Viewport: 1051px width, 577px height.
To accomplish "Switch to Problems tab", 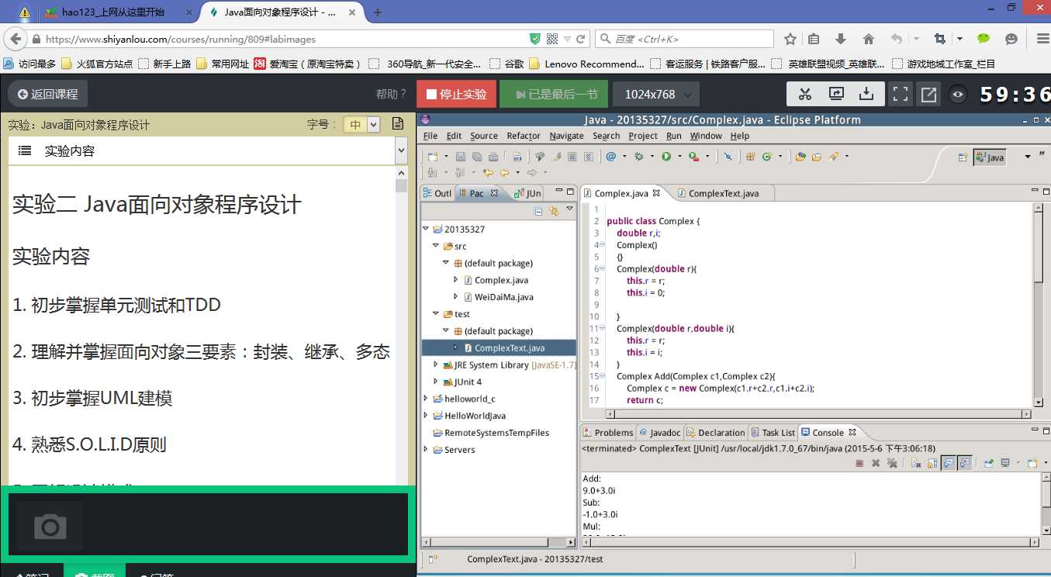I will [x=608, y=433].
